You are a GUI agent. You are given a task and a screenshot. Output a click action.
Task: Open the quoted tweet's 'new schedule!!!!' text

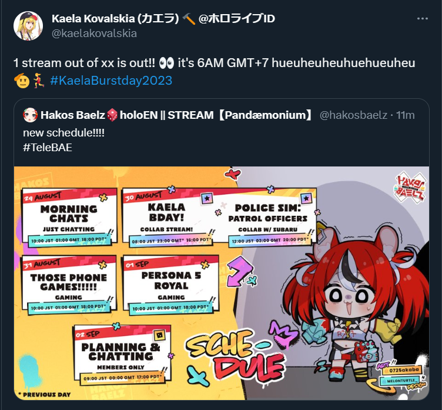coord(63,132)
